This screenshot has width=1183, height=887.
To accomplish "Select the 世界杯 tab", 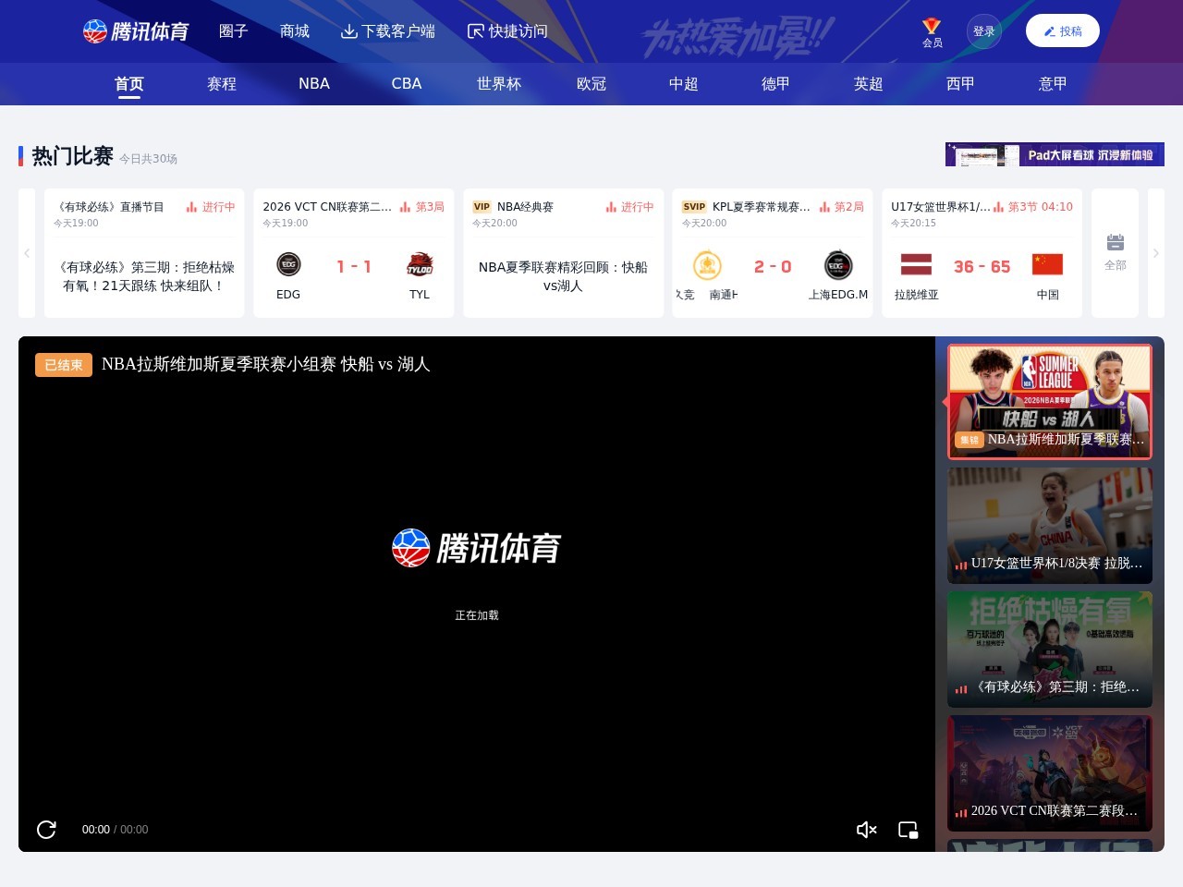I will pyautogui.click(x=499, y=84).
